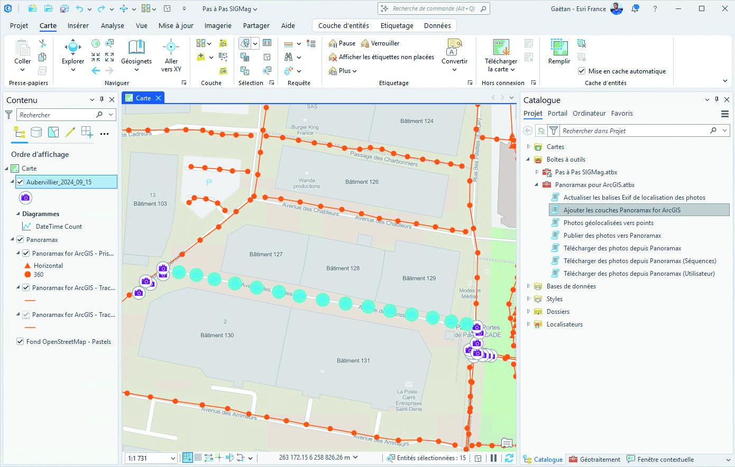Viewport: 735px width, 467px height.
Task: Click the Copy icon in Presse-papiers
Action: point(42,57)
